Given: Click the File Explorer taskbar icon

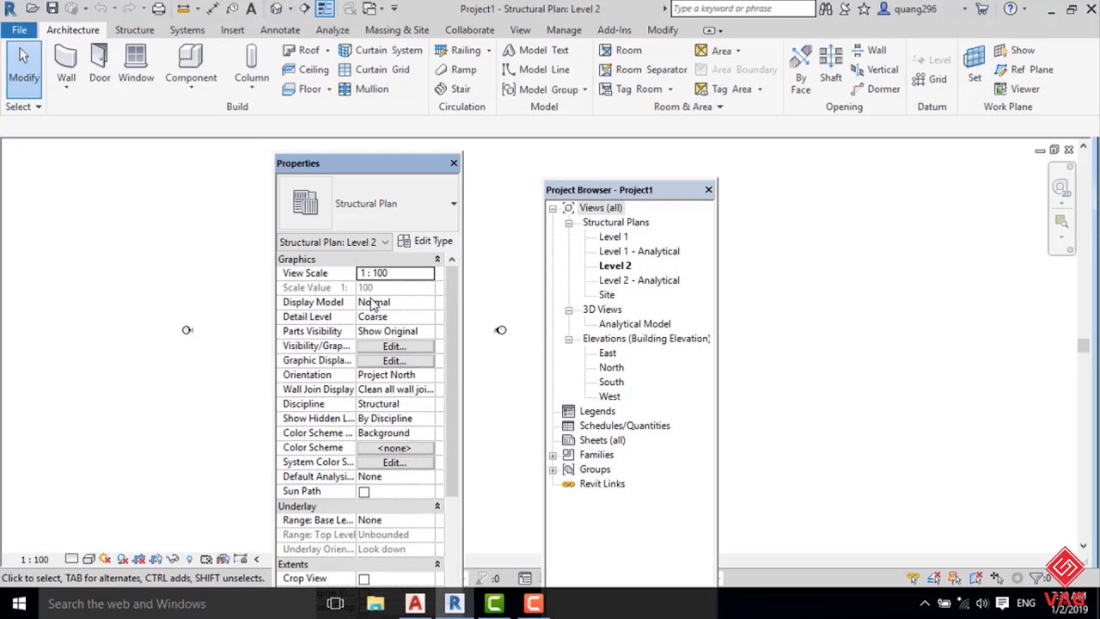Looking at the screenshot, I should 375,604.
